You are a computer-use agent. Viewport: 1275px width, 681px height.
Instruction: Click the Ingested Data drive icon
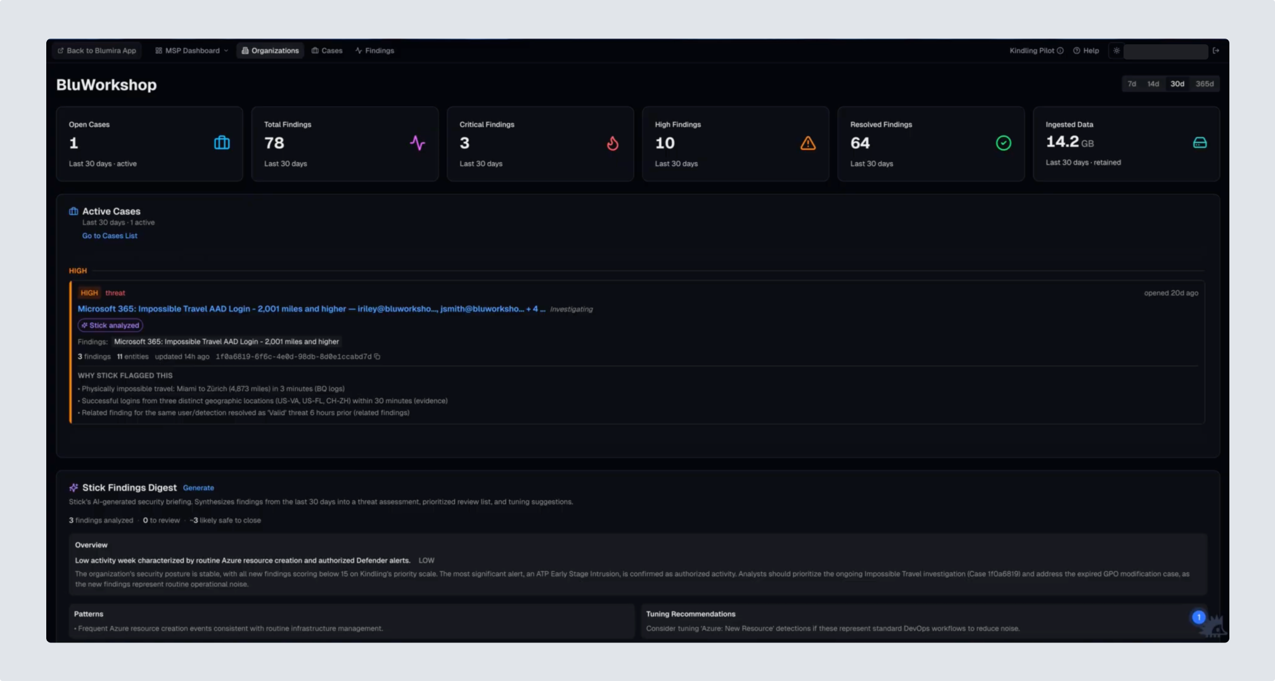(x=1200, y=143)
